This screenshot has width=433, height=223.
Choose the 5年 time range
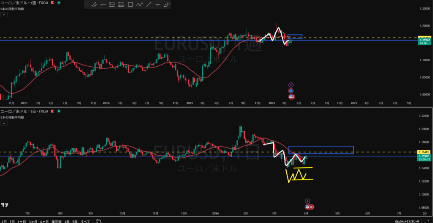tap(75, 221)
